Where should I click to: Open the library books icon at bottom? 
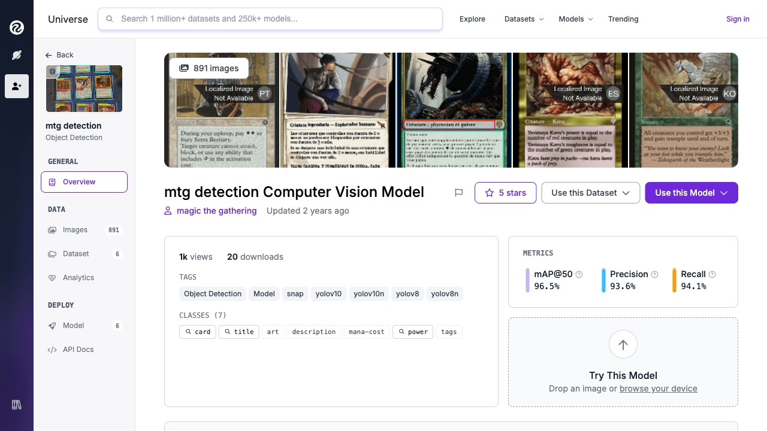coord(17,405)
